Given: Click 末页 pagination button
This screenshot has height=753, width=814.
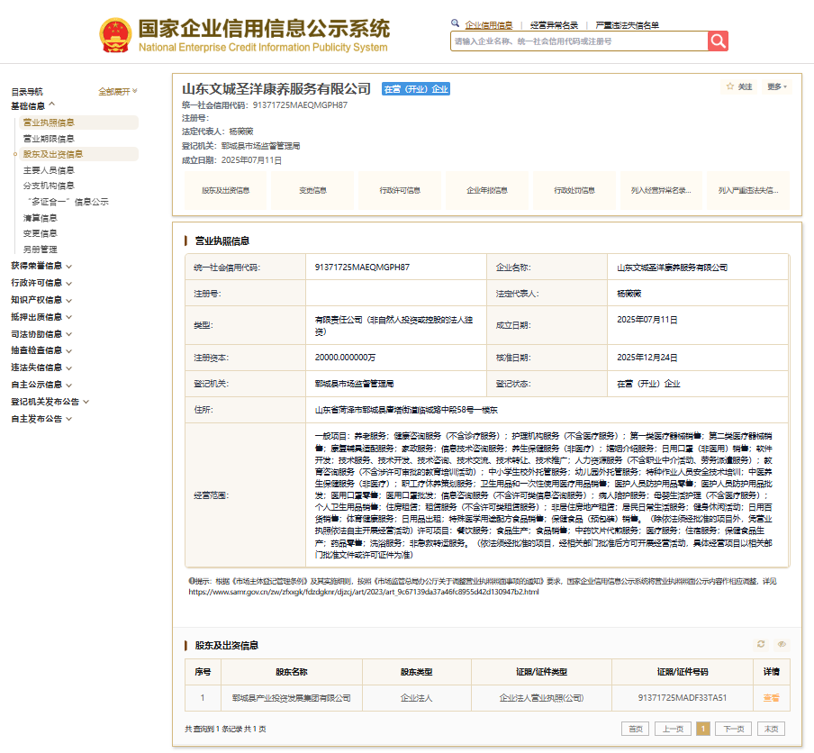Looking at the screenshot, I should pos(771,729).
